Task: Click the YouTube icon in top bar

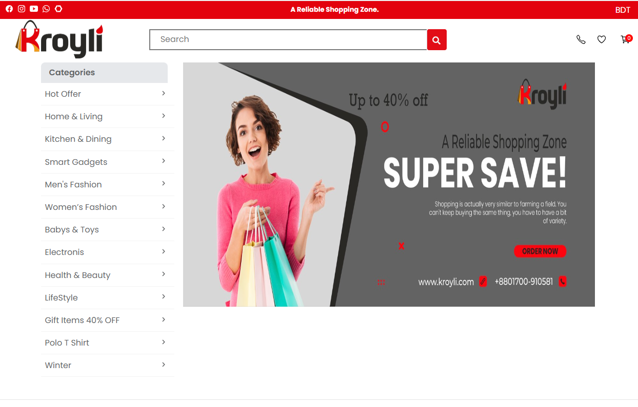Action: tap(34, 9)
